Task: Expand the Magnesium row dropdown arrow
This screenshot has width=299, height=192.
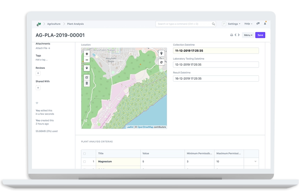Action: (255, 161)
